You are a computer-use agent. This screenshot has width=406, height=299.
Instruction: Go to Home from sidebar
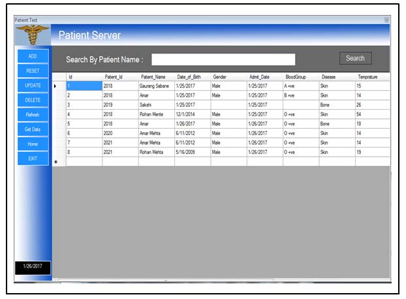pos(33,144)
